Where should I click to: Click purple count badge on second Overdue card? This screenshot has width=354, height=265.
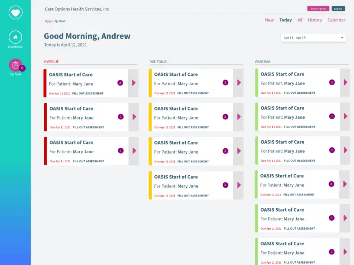click(x=120, y=117)
